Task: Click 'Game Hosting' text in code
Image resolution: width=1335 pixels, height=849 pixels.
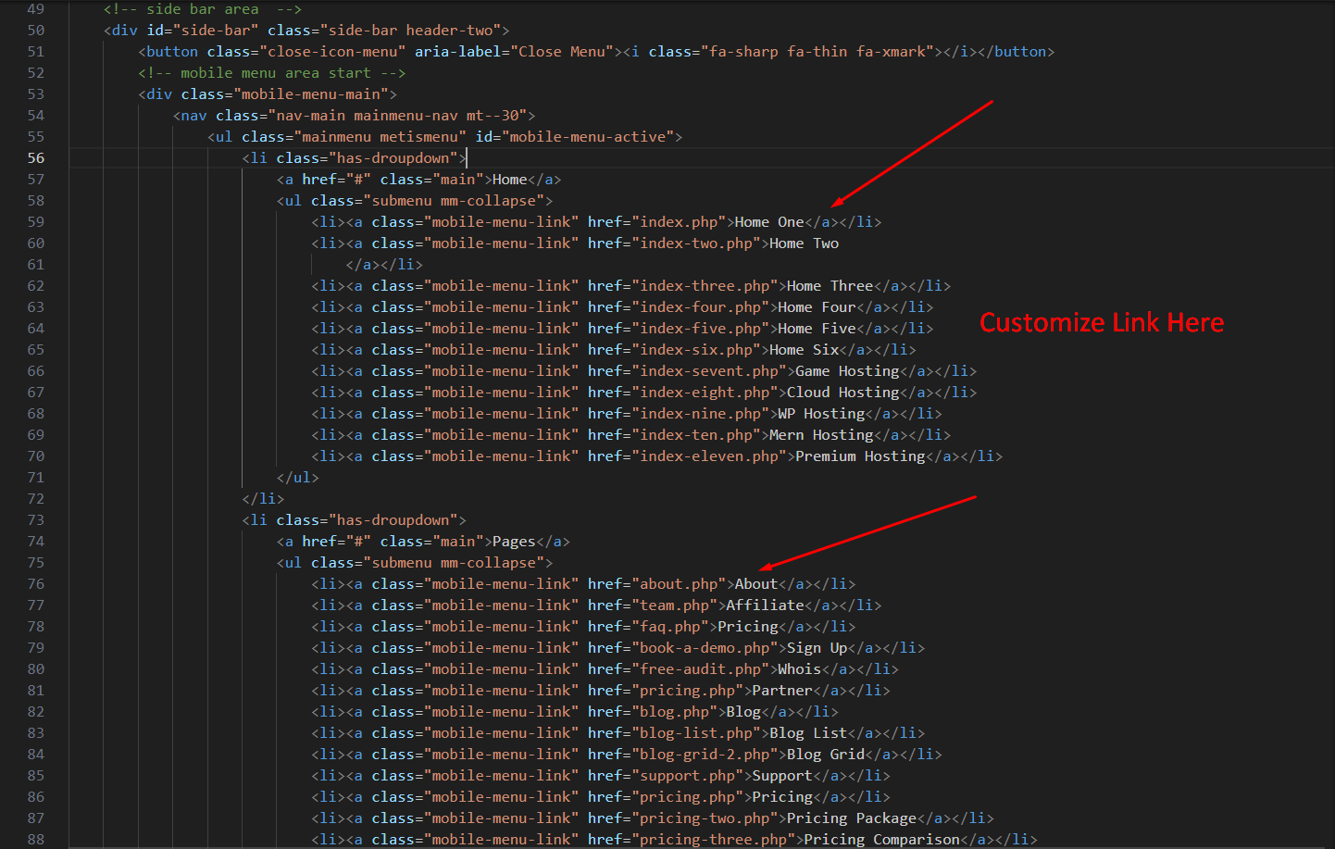Action: point(847,371)
